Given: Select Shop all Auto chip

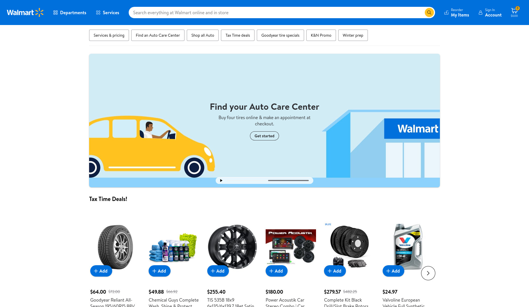Looking at the screenshot, I should click(203, 35).
